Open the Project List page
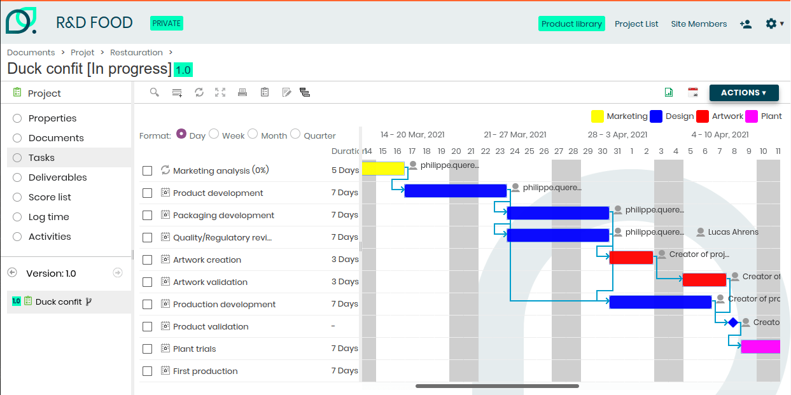 coord(636,24)
